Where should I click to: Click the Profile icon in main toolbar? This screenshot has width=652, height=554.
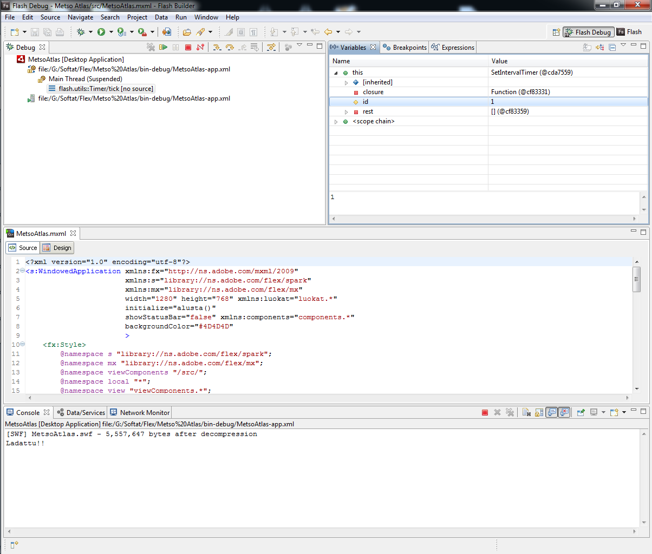tap(122, 32)
